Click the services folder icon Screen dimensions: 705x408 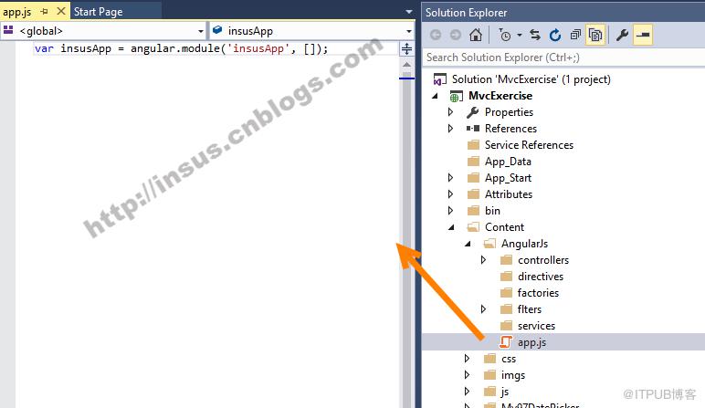click(x=506, y=325)
